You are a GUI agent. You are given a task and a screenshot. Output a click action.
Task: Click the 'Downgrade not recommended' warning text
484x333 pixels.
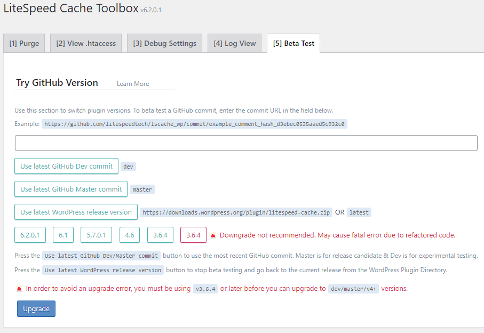tap(337, 235)
